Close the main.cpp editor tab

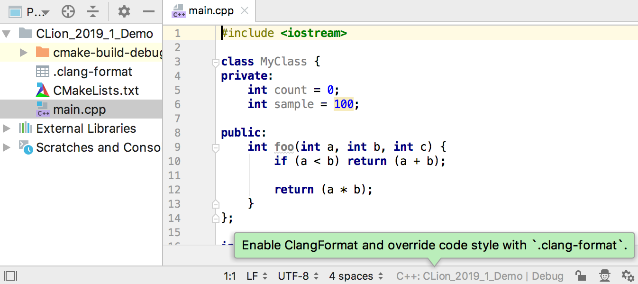click(x=244, y=11)
